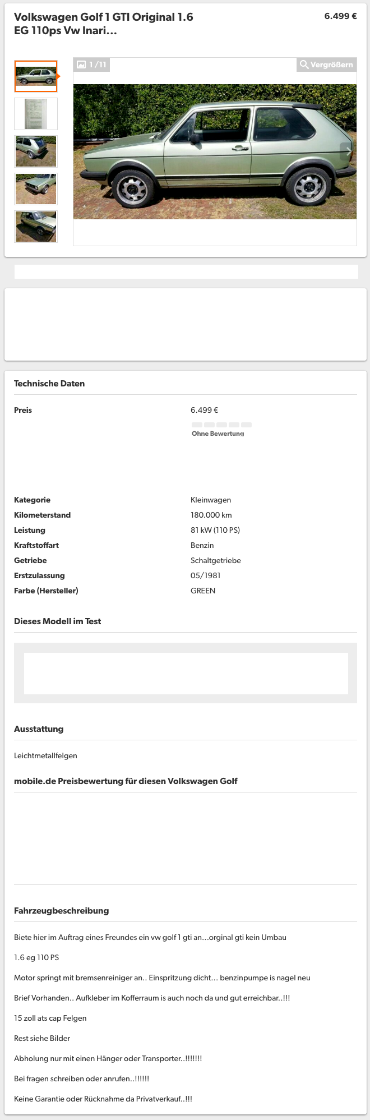Click the Kraftstoffart value Benzin

pyautogui.click(x=202, y=545)
